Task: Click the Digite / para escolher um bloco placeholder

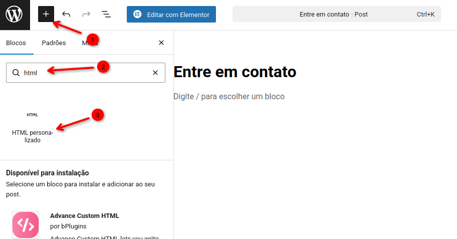Action: 229,96
